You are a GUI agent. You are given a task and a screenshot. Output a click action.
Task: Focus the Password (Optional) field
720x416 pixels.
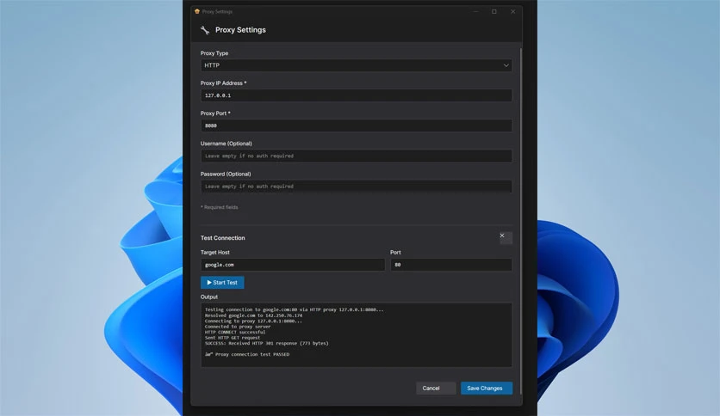[356, 187]
